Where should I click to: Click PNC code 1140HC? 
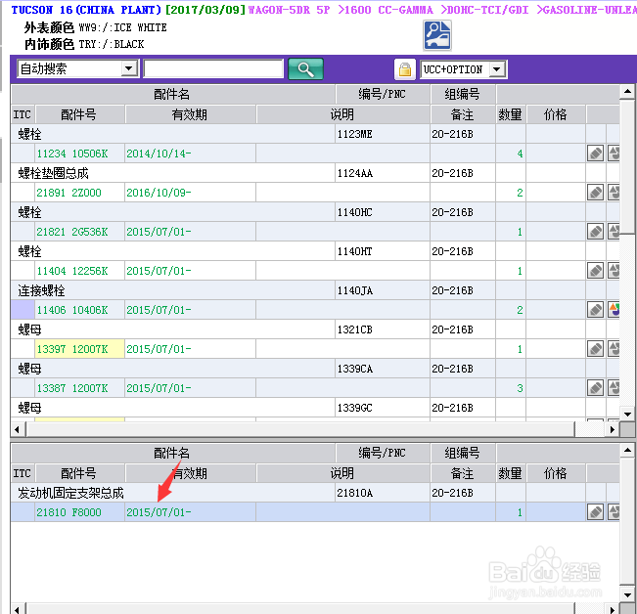coord(354,212)
